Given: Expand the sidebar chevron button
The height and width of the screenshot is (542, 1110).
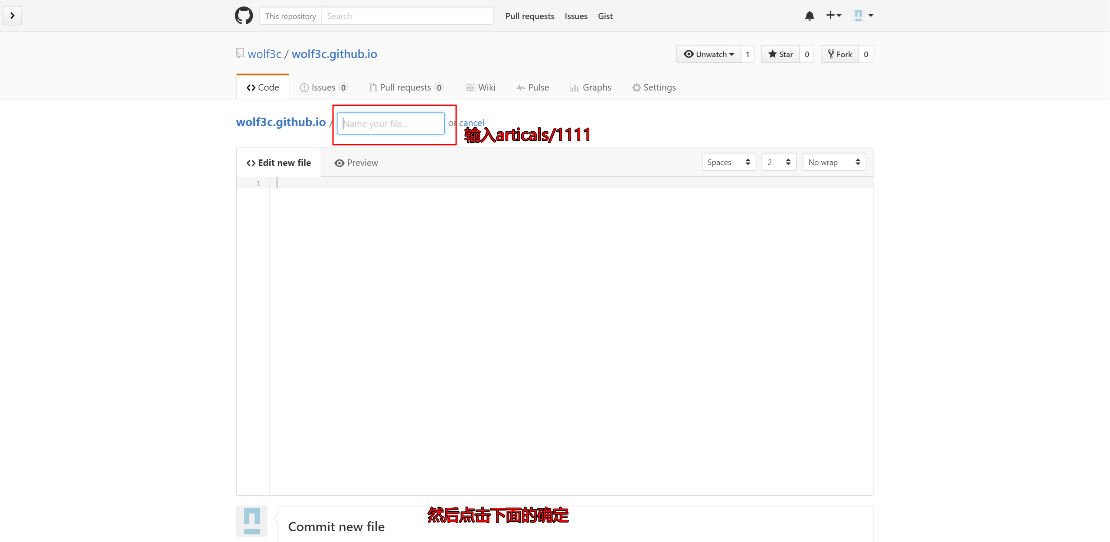Looking at the screenshot, I should click(13, 16).
